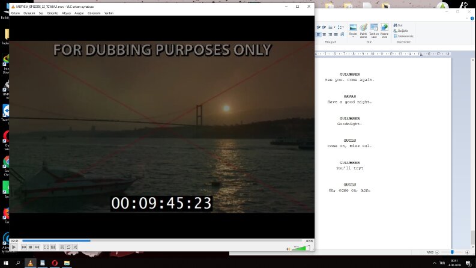
Task: Open File Explorer from the taskbar
Action: click(67, 263)
